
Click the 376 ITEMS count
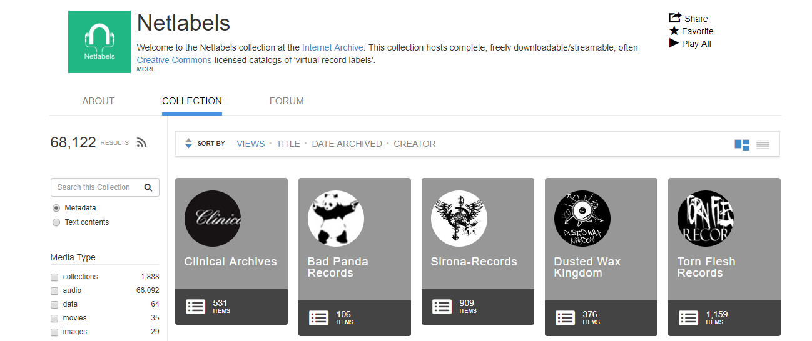click(x=591, y=317)
